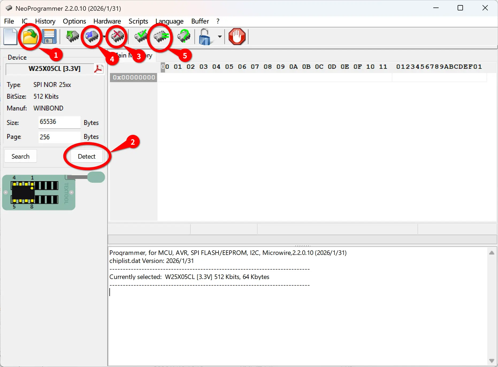
Task: Erase the chip with the red X chip icon
Action: coord(117,36)
